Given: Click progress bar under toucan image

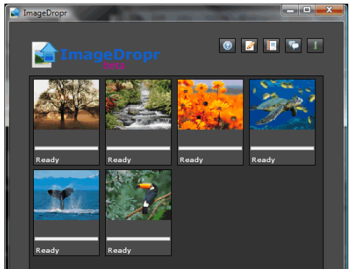Looking at the screenshot, I should 138,239.
